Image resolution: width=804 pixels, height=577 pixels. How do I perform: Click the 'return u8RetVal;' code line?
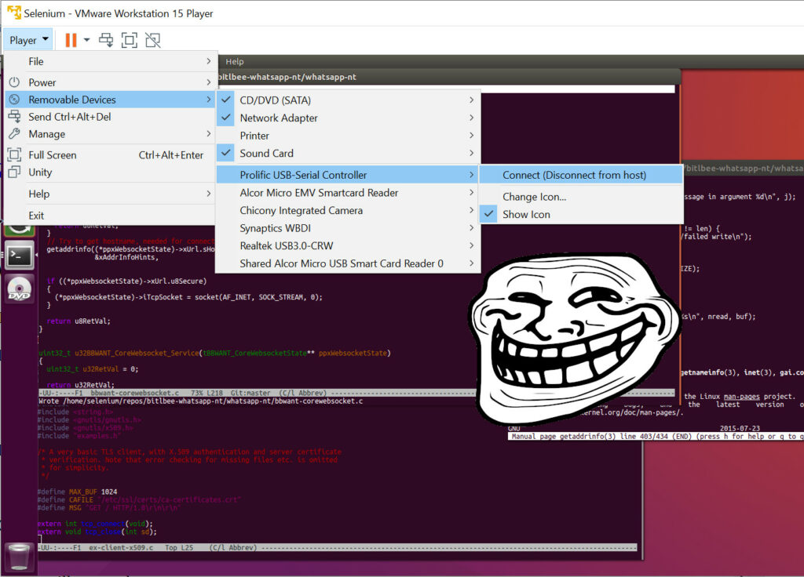[79, 321]
